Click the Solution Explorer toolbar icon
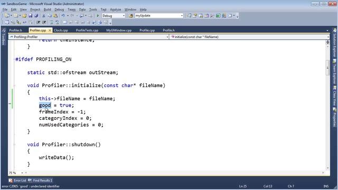 [x=189, y=16]
